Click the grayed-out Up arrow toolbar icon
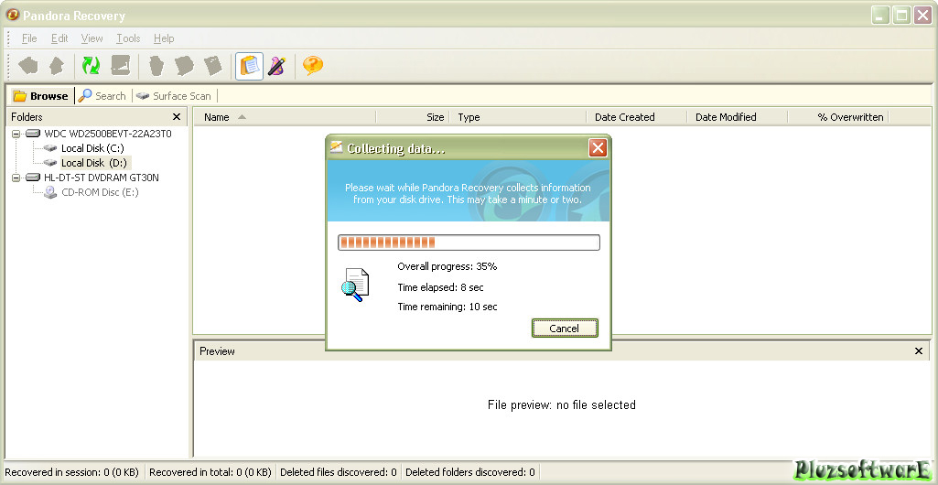The height and width of the screenshot is (485, 938). click(x=57, y=65)
